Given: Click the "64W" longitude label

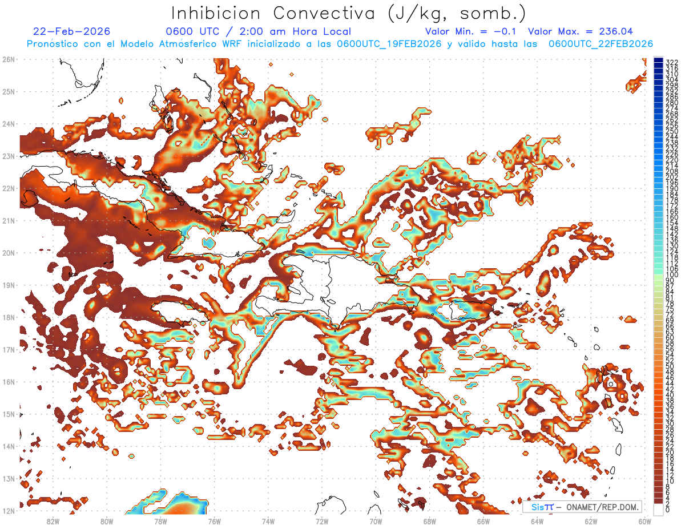Looking at the screenshot, I should [537, 522].
